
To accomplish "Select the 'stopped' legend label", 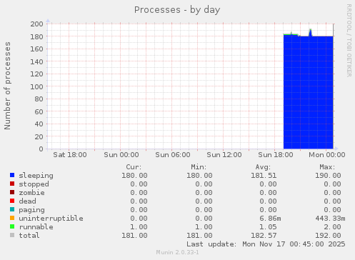I will (34, 184).
